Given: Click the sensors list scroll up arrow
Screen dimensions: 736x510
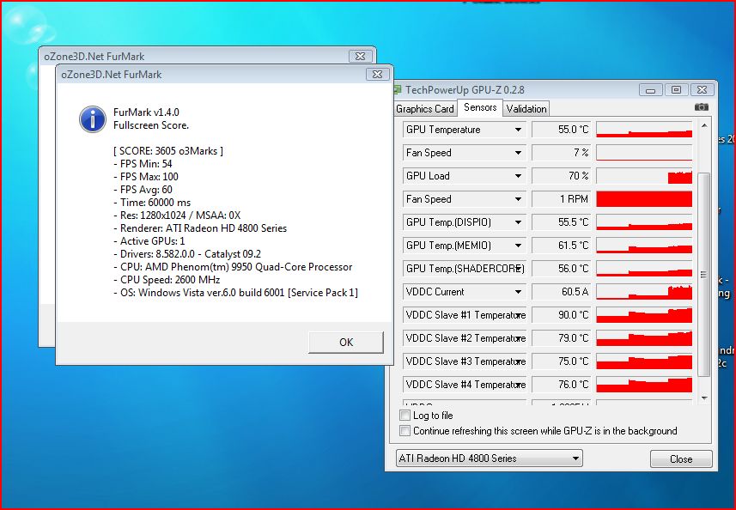Looking at the screenshot, I should coord(704,125).
